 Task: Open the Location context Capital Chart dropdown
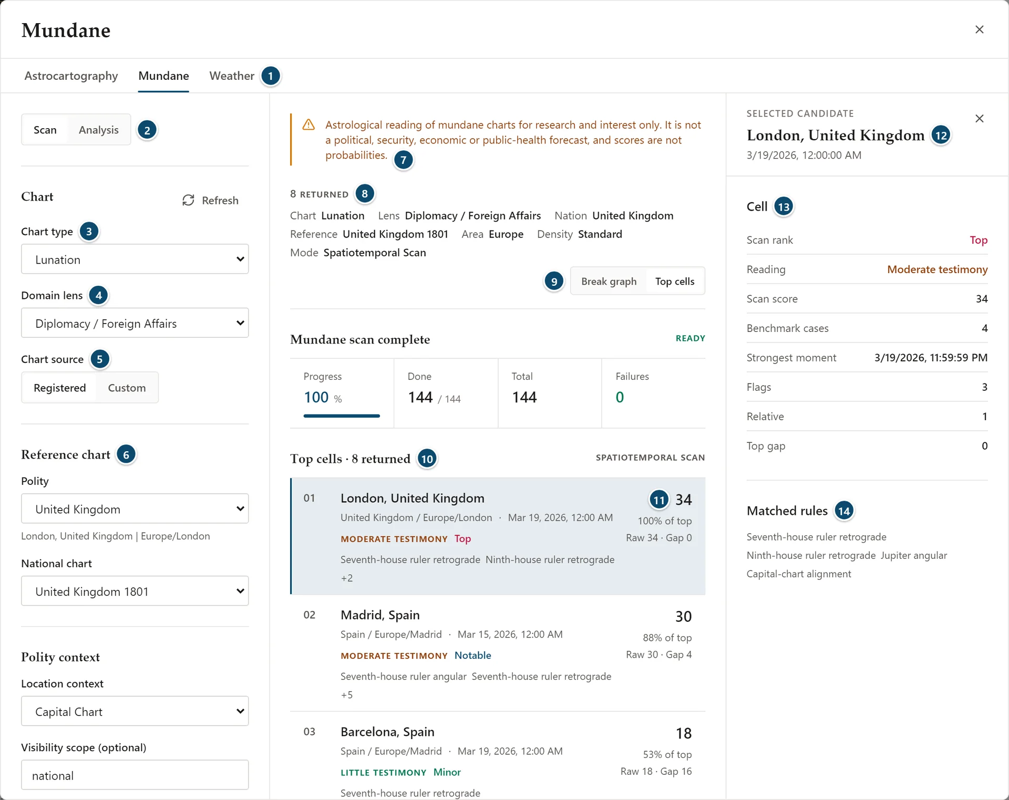coord(135,711)
